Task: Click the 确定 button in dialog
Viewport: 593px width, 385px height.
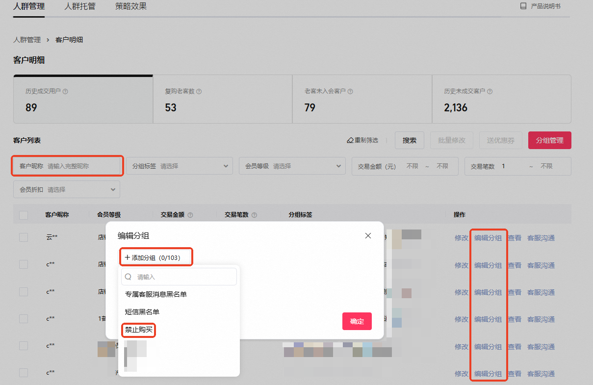Action: point(357,321)
